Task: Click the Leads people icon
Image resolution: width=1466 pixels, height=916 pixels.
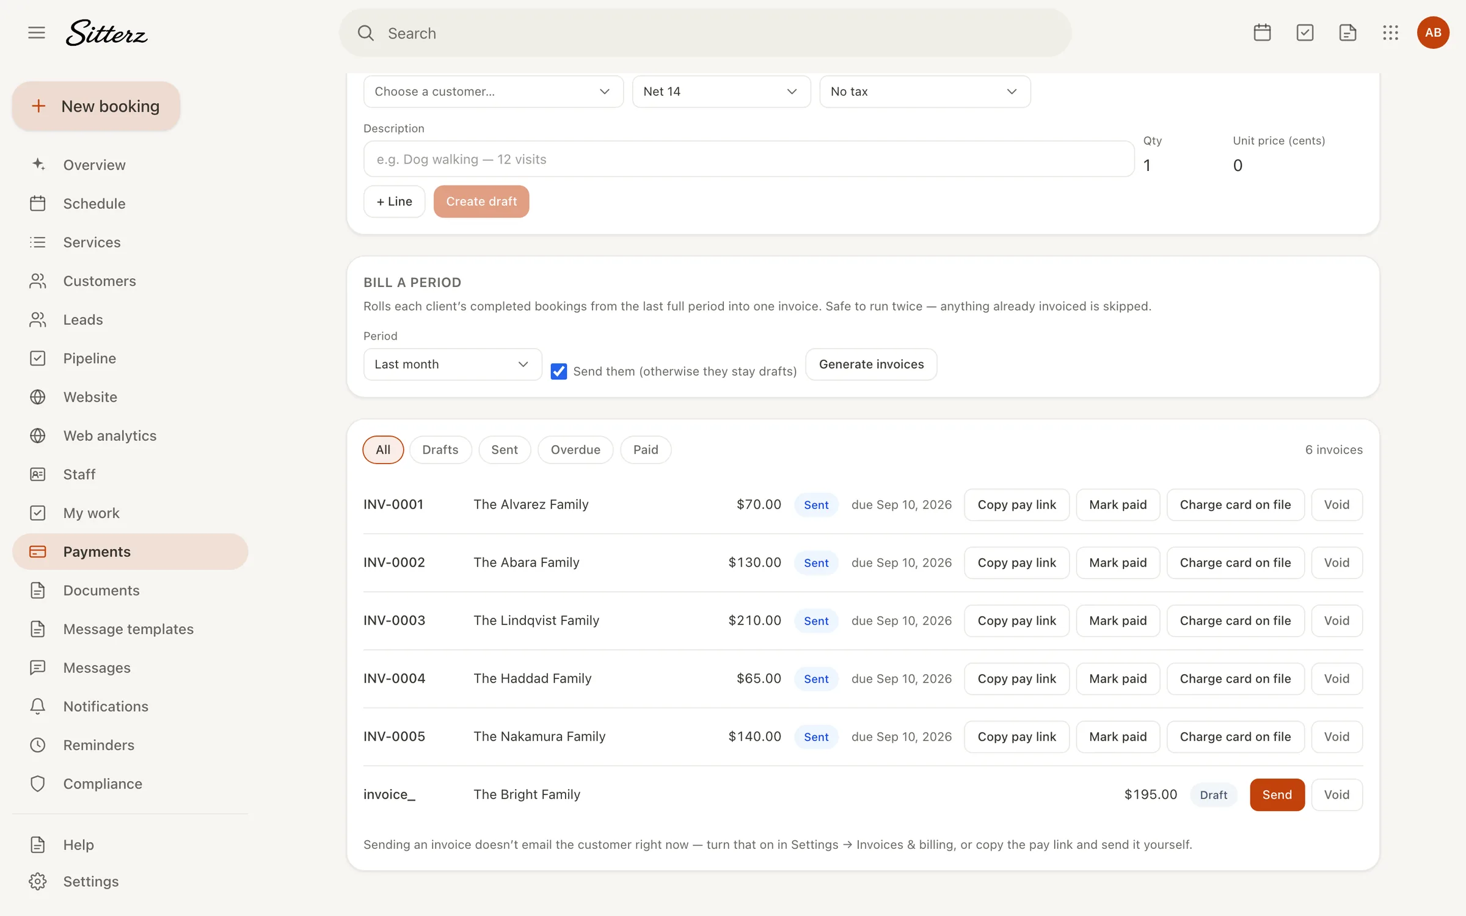Action: [38, 319]
